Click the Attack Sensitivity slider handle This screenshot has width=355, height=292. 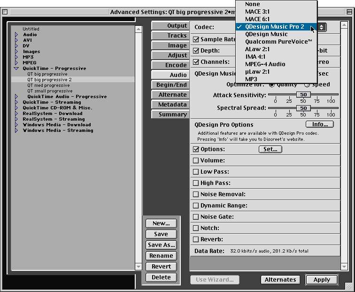tap(303, 95)
